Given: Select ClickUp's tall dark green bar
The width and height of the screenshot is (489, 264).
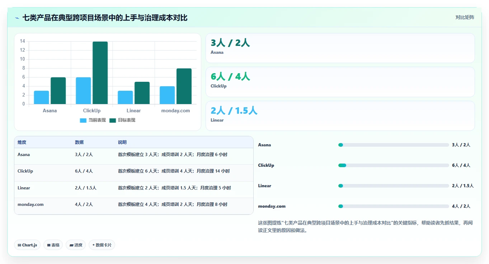Looking at the screenshot, I should pyautogui.click(x=100, y=73).
